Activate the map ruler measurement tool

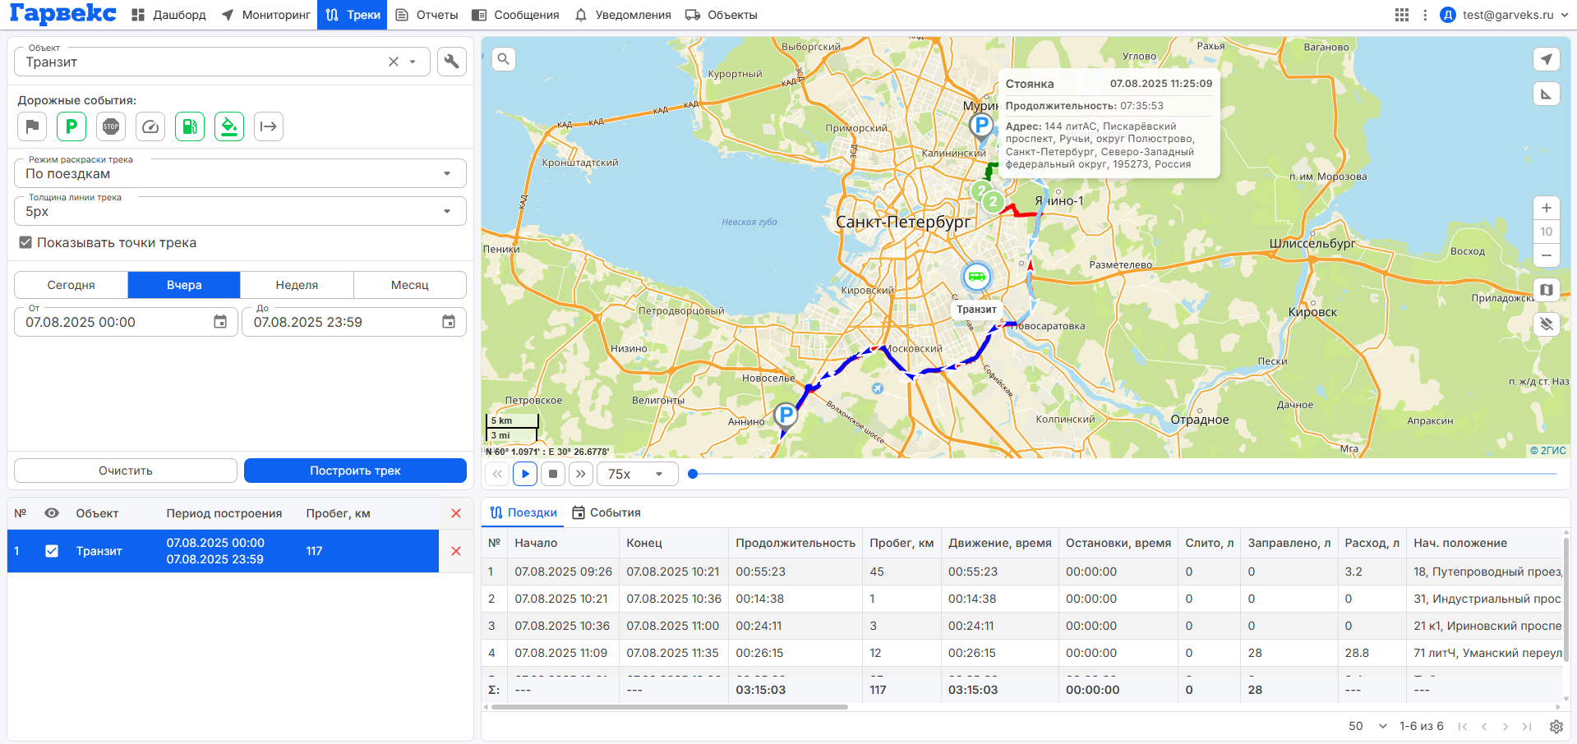click(1547, 94)
